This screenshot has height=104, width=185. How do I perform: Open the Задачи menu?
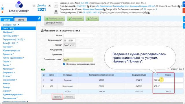[x=7, y=62]
